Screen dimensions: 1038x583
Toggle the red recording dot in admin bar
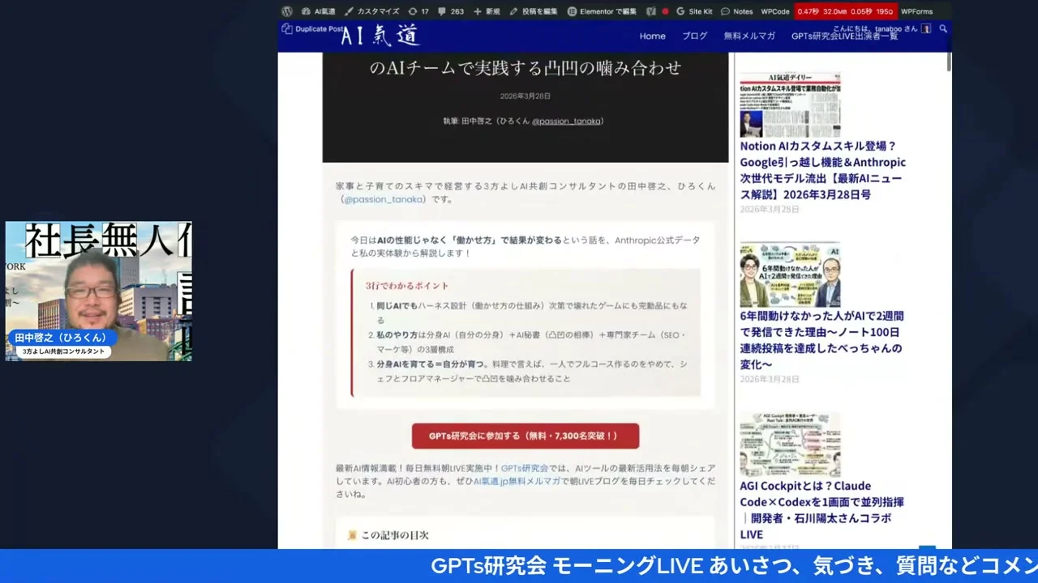[666, 11]
